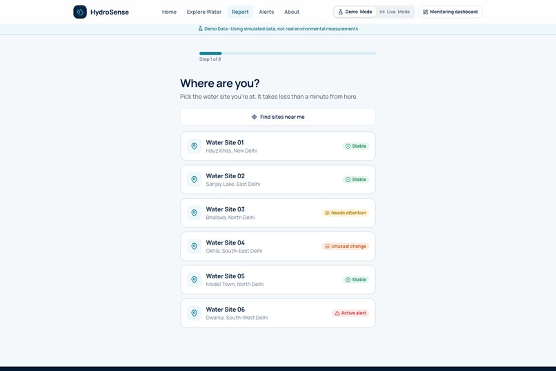The width and height of the screenshot is (556, 371).
Task: Select Water Site 06
Action: coord(278,313)
